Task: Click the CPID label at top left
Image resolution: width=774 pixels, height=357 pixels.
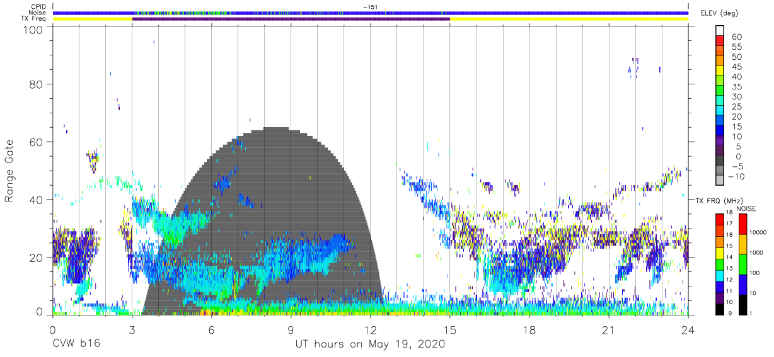Action: tap(38, 7)
